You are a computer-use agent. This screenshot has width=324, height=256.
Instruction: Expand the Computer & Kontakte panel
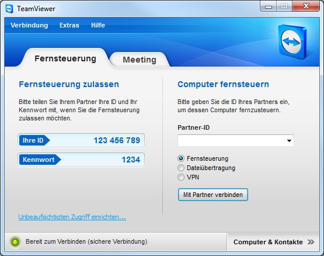274,242
